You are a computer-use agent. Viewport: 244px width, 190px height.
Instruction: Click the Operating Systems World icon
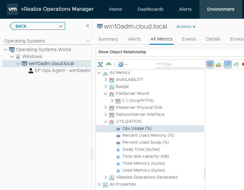12,49
